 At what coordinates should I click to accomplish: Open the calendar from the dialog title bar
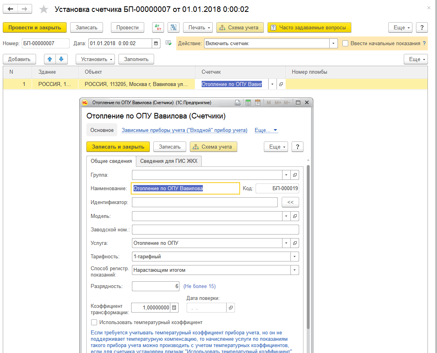258,103
